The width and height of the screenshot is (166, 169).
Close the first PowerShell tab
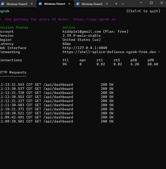32,4
